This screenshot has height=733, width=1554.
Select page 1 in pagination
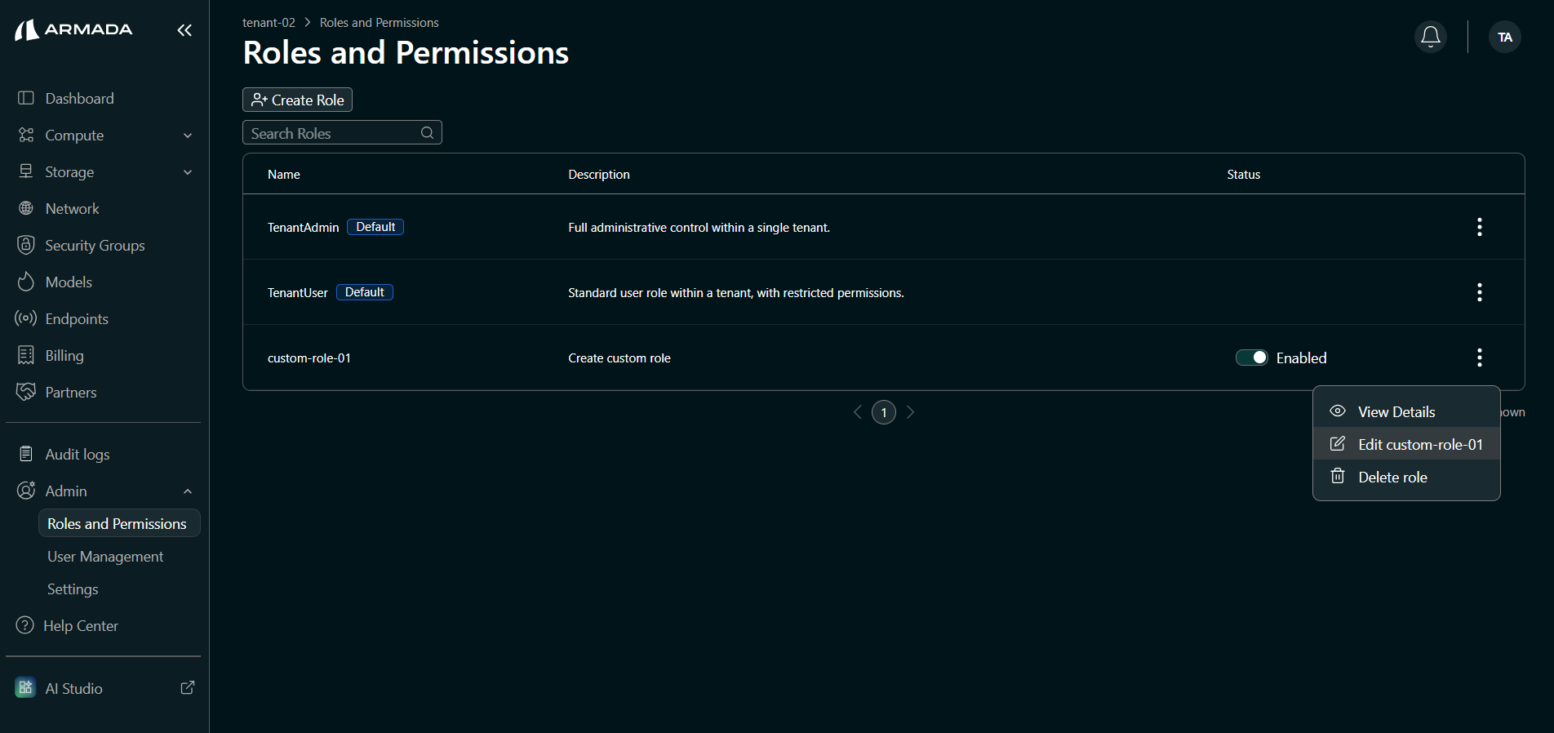884,412
